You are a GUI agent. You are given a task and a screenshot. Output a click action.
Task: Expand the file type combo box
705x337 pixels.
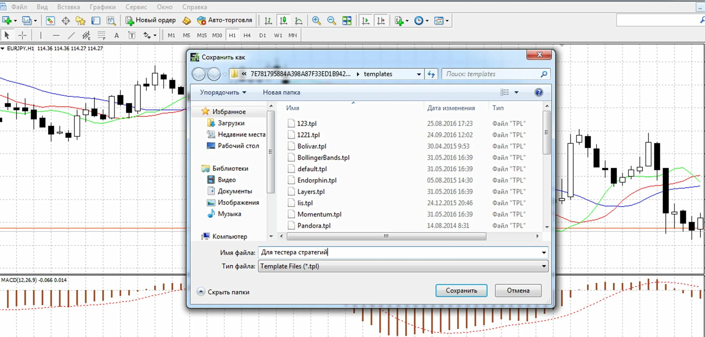(543, 266)
